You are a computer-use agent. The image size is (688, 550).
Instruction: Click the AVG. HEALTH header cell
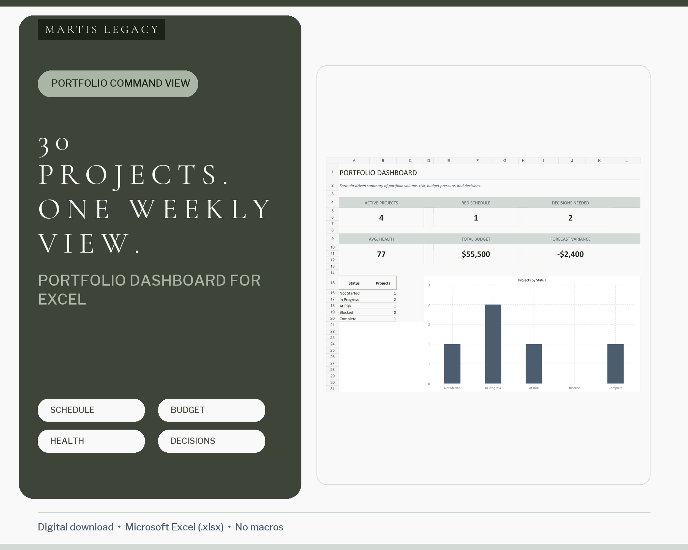click(x=381, y=239)
